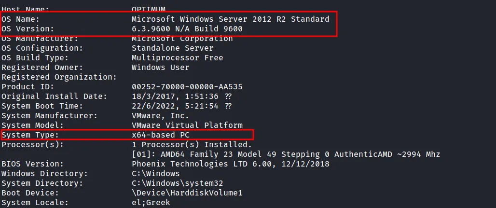Screen dimensions: 496x208
Task: Click the 'el;Greek' system locale value
Action: pos(151,203)
